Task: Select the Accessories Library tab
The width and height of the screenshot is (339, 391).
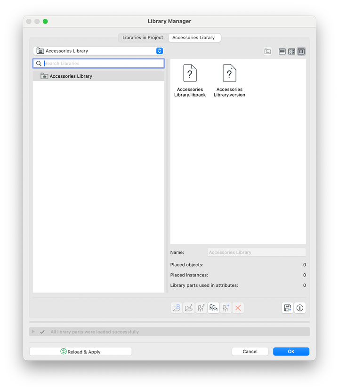Action: pyautogui.click(x=194, y=38)
